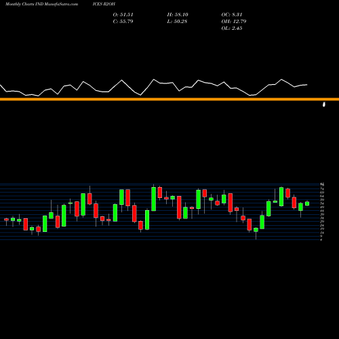Click the 9 price axis label
The width and height of the screenshot is (339, 339).
tap(321, 236)
